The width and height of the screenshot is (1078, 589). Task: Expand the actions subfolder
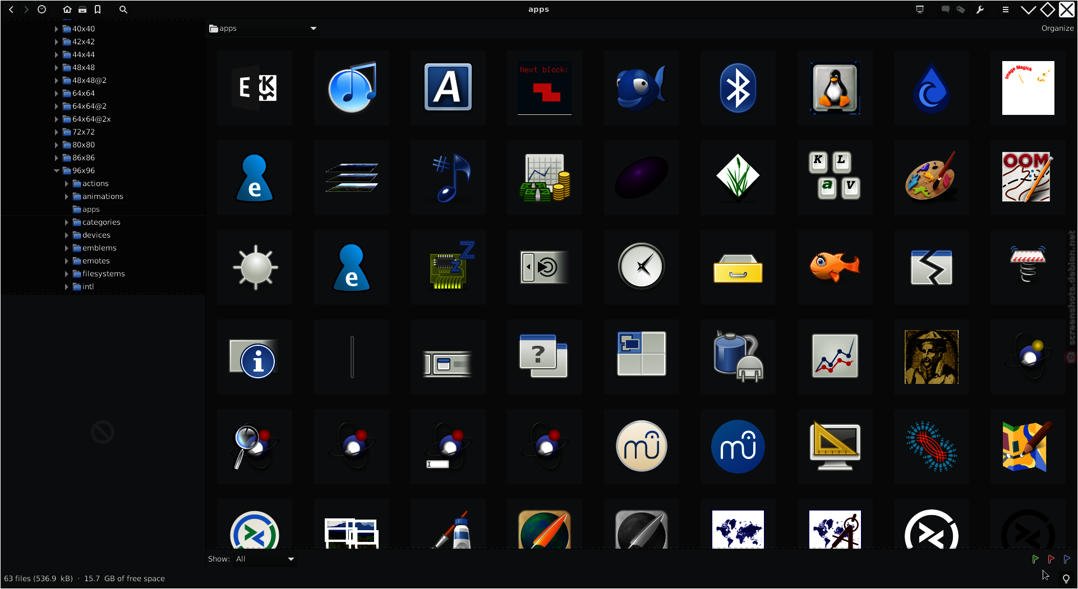(x=66, y=184)
